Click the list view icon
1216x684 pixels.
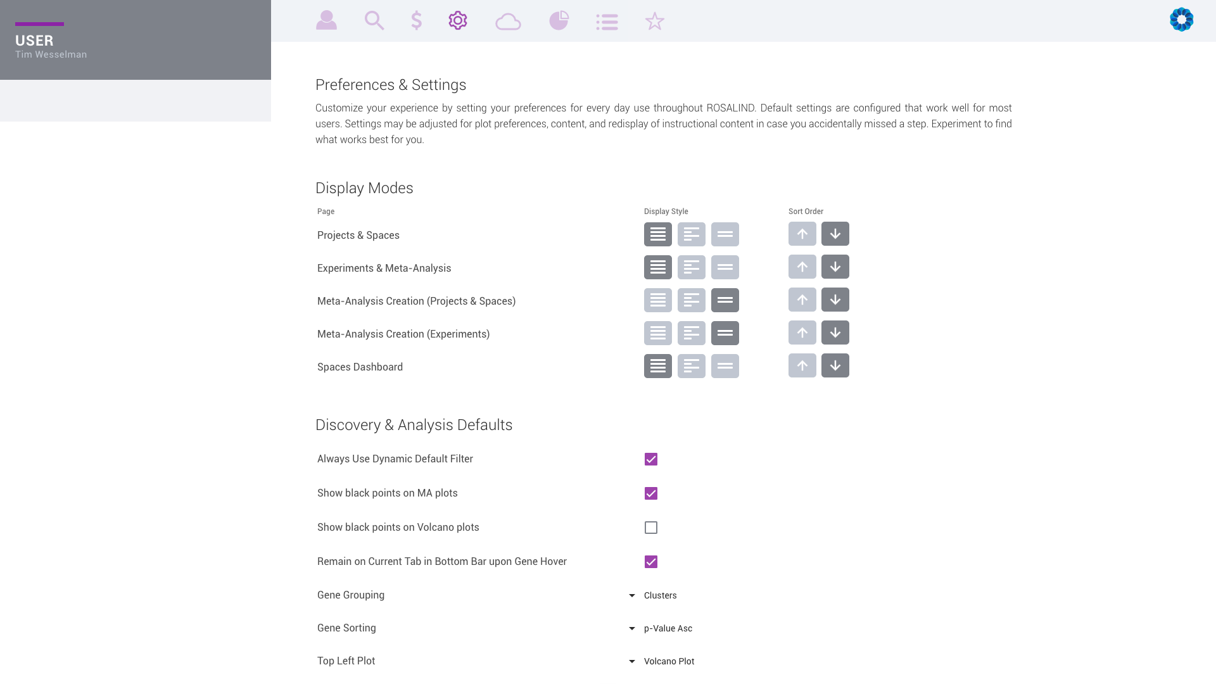click(607, 21)
